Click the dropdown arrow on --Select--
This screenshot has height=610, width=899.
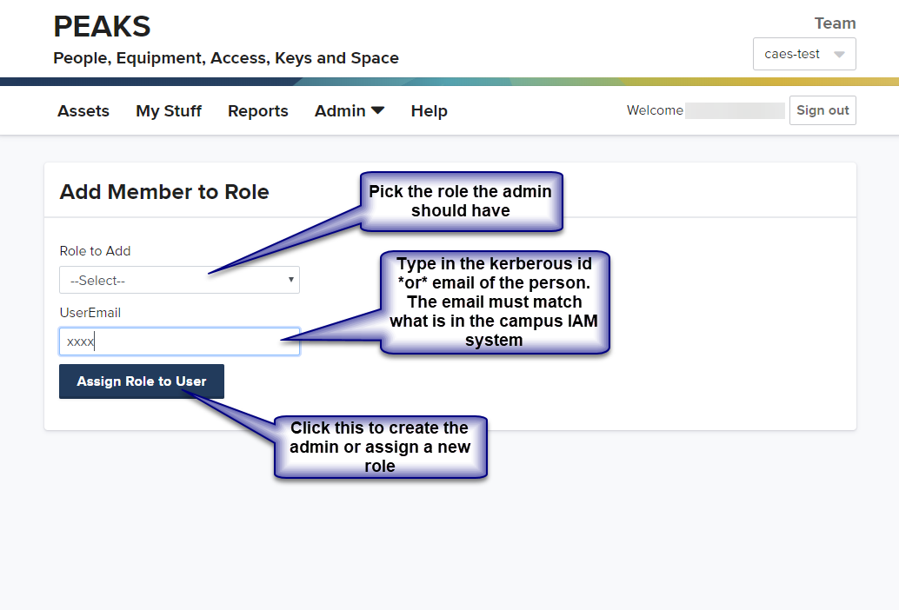tap(290, 279)
